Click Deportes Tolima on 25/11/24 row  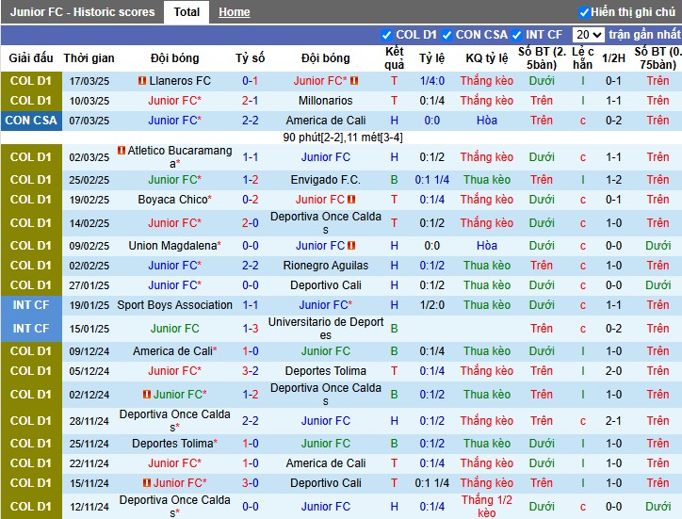(x=174, y=444)
